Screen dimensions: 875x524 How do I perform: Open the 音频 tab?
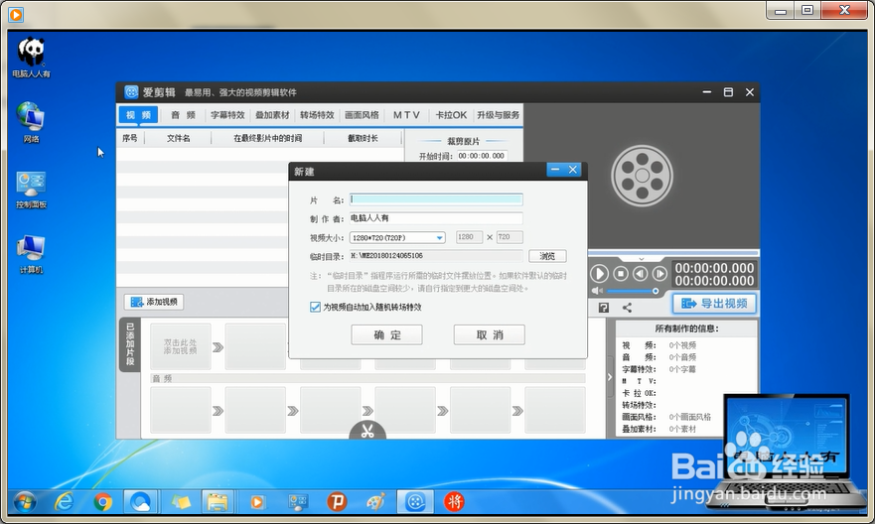(x=183, y=115)
